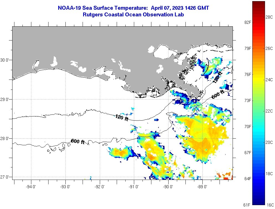Click the 73F colorbar label

click(248, 100)
